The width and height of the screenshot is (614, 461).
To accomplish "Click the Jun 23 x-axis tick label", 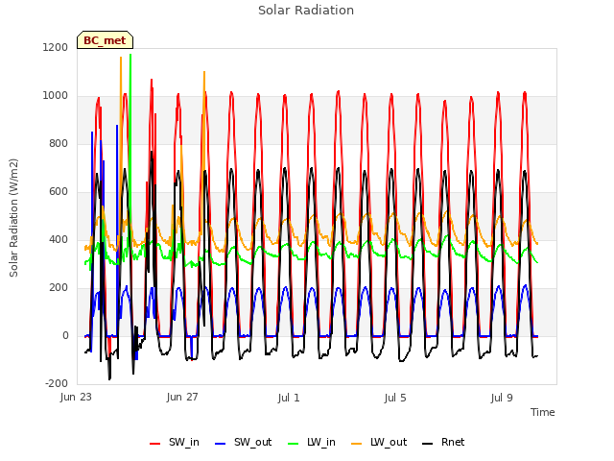I will tap(76, 397).
